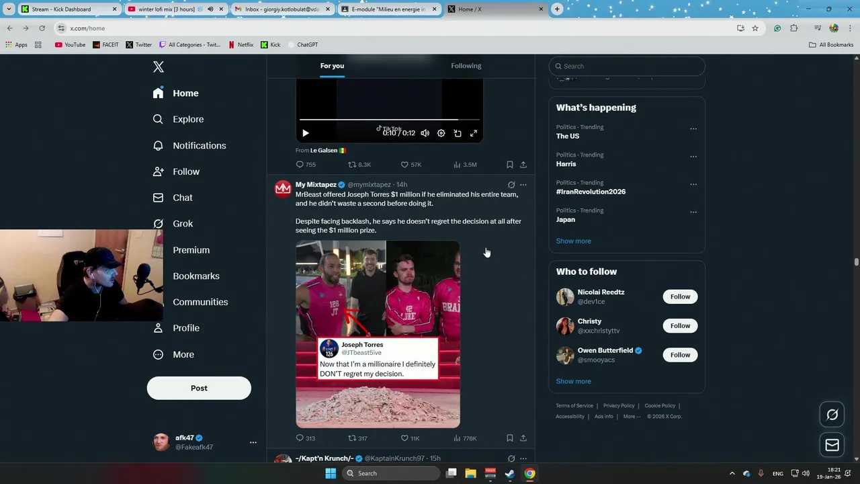Switch to the Following tab
The height and width of the screenshot is (484, 860).
466,66
